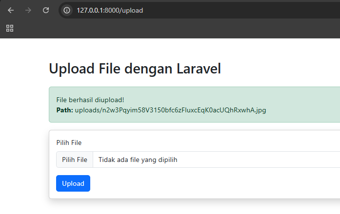Click the 'File berhasil diupload!' success message
This screenshot has height=214, width=340.
pos(90,100)
